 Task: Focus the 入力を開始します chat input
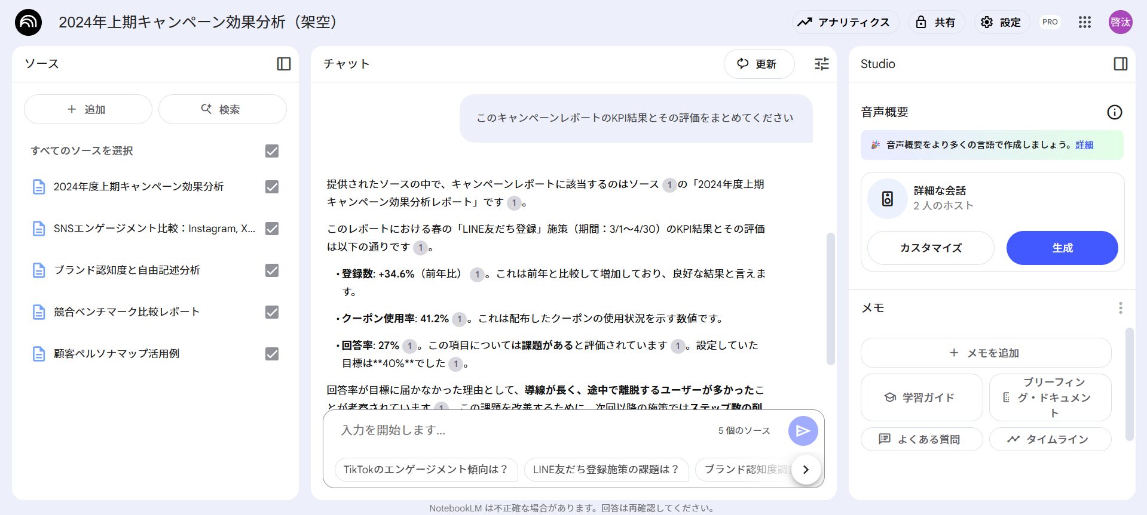[x=520, y=430]
